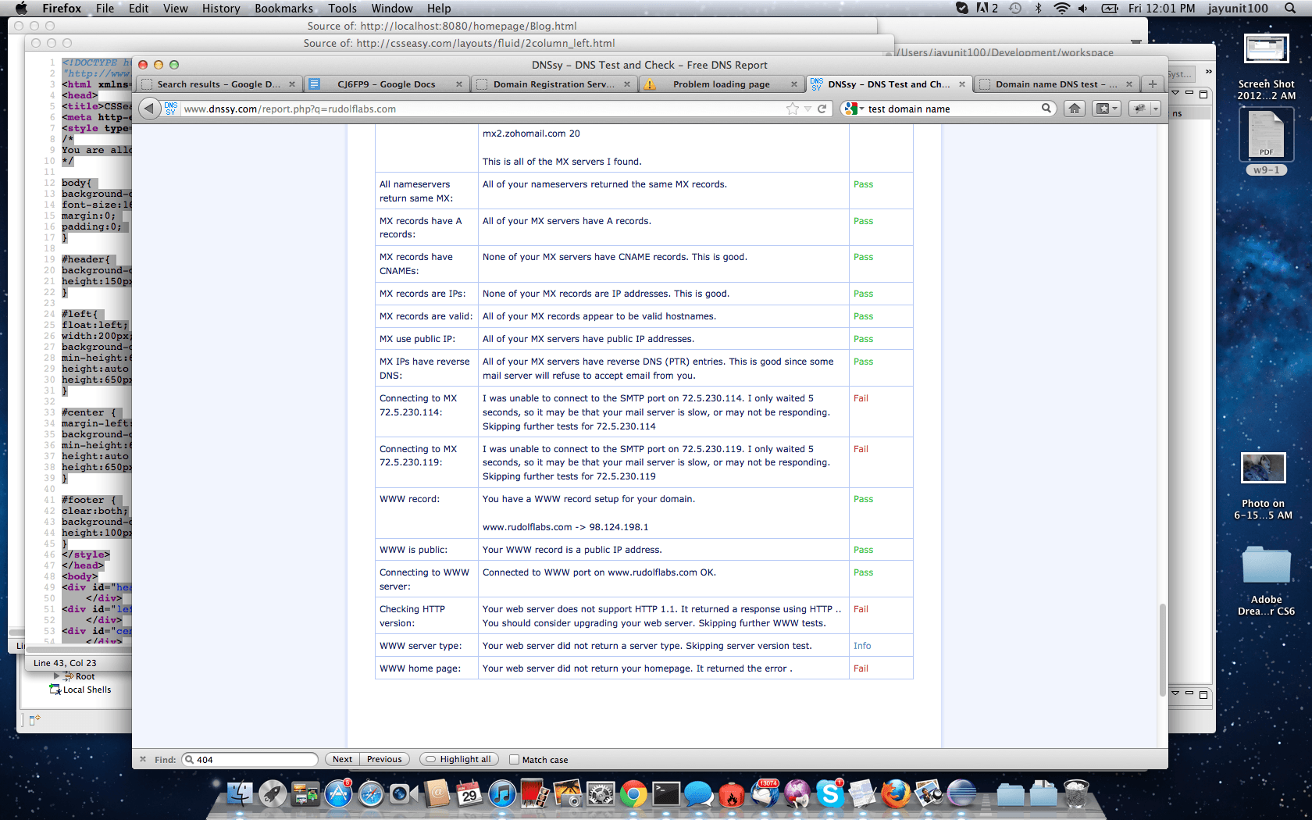Toggle the Highlight all button
This screenshot has height=820, width=1312.
click(x=459, y=759)
